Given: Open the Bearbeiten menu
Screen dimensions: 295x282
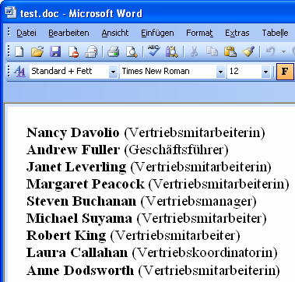Looking at the screenshot, I should coord(68,33).
